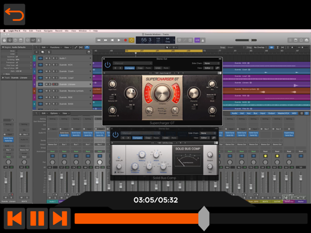311x233 pixels.
Task: Click the next preset arrow in Solid Bus Comp
Action: tap(128, 138)
